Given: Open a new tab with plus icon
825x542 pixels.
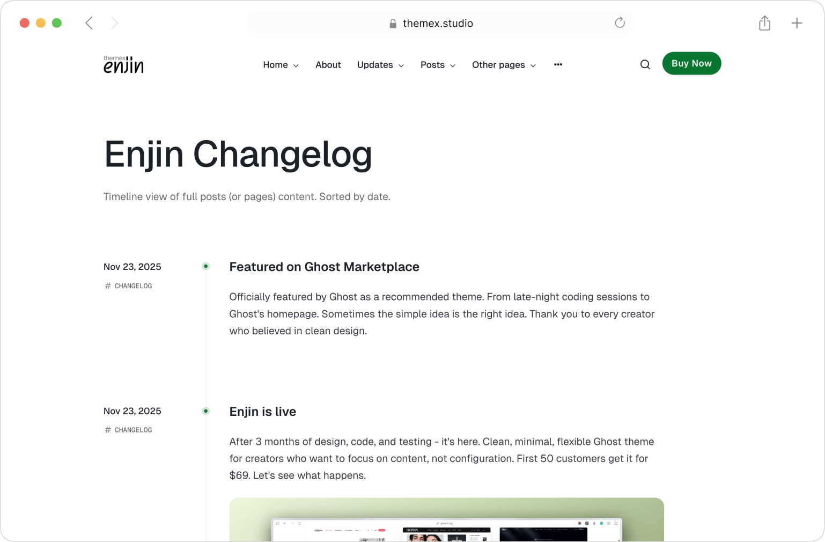Looking at the screenshot, I should [x=797, y=23].
